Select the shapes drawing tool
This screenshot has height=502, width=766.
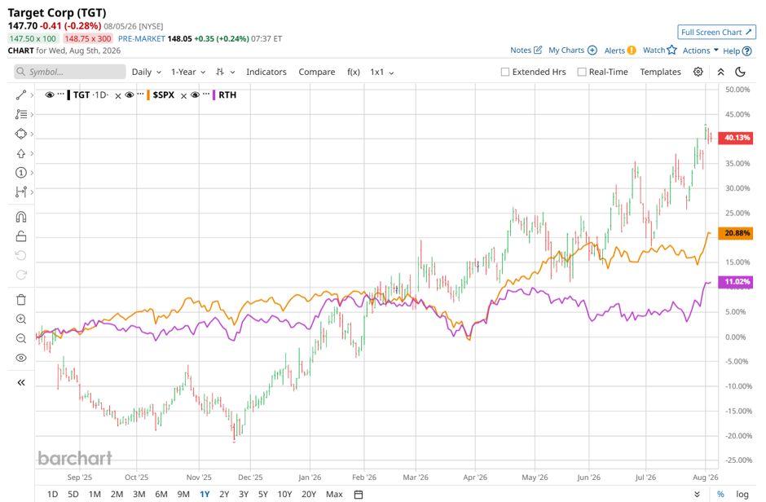[x=21, y=134]
